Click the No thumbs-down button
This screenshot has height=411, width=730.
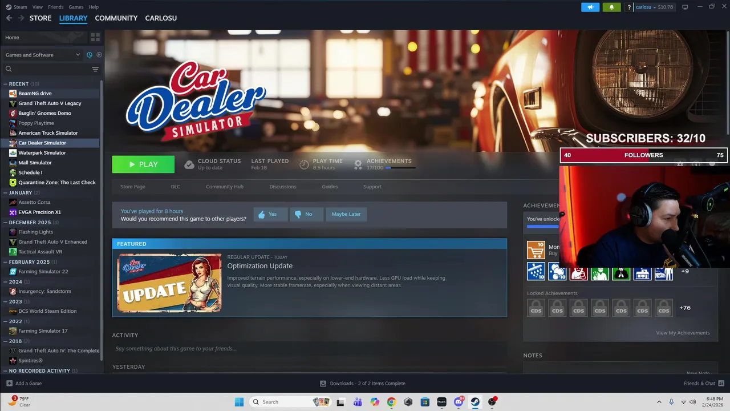(306, 214)
